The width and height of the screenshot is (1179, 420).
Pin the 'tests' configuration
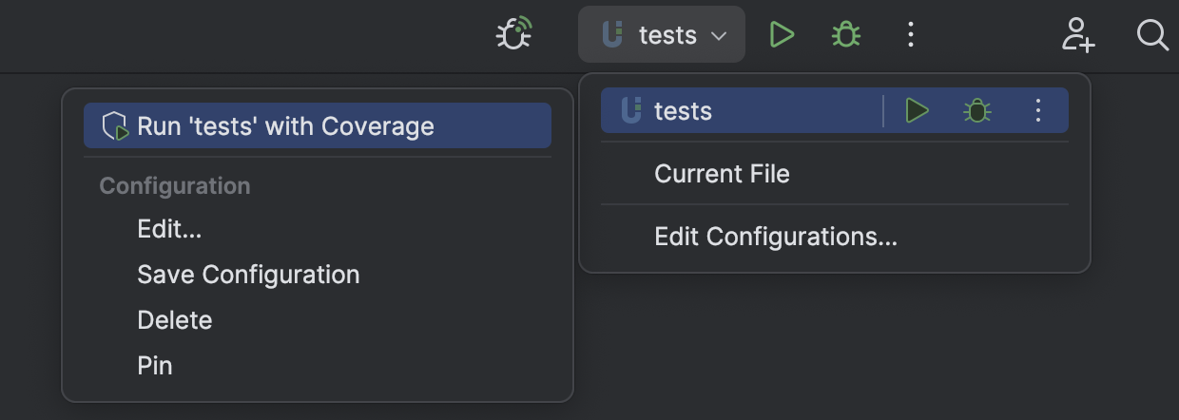tap(154, 366)
